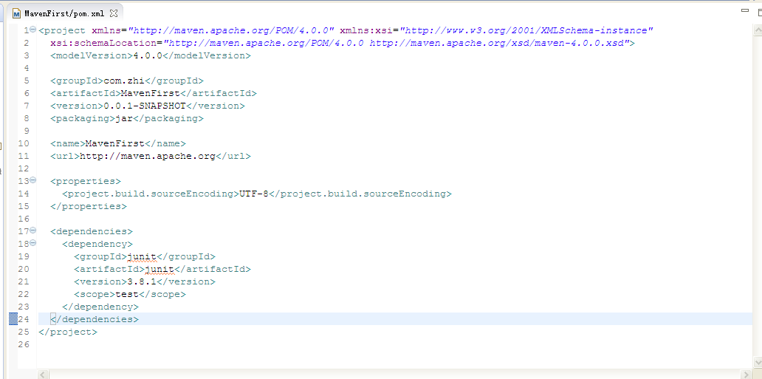Click the http://maven.apache.org url value on line 11
This screenshot has width=762, height=379.
point(147,156)
